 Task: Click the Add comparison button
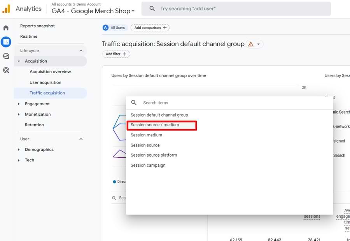click(150, 28)
